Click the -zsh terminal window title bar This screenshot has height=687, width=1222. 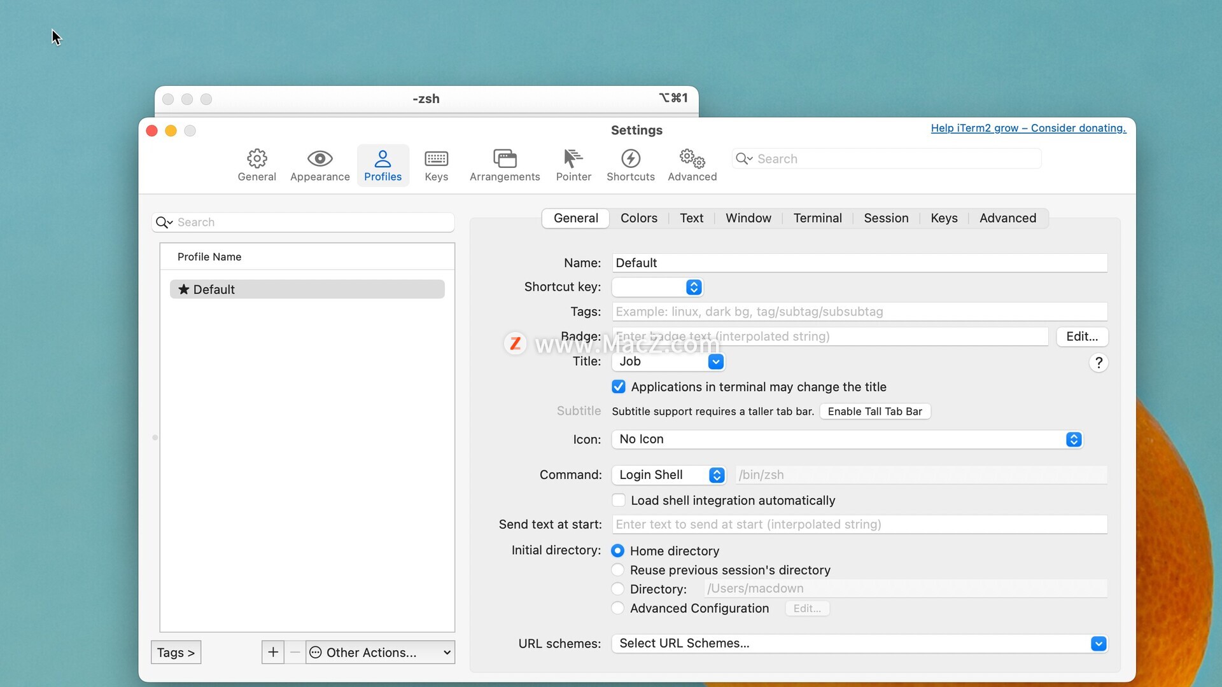pos(426,99)
